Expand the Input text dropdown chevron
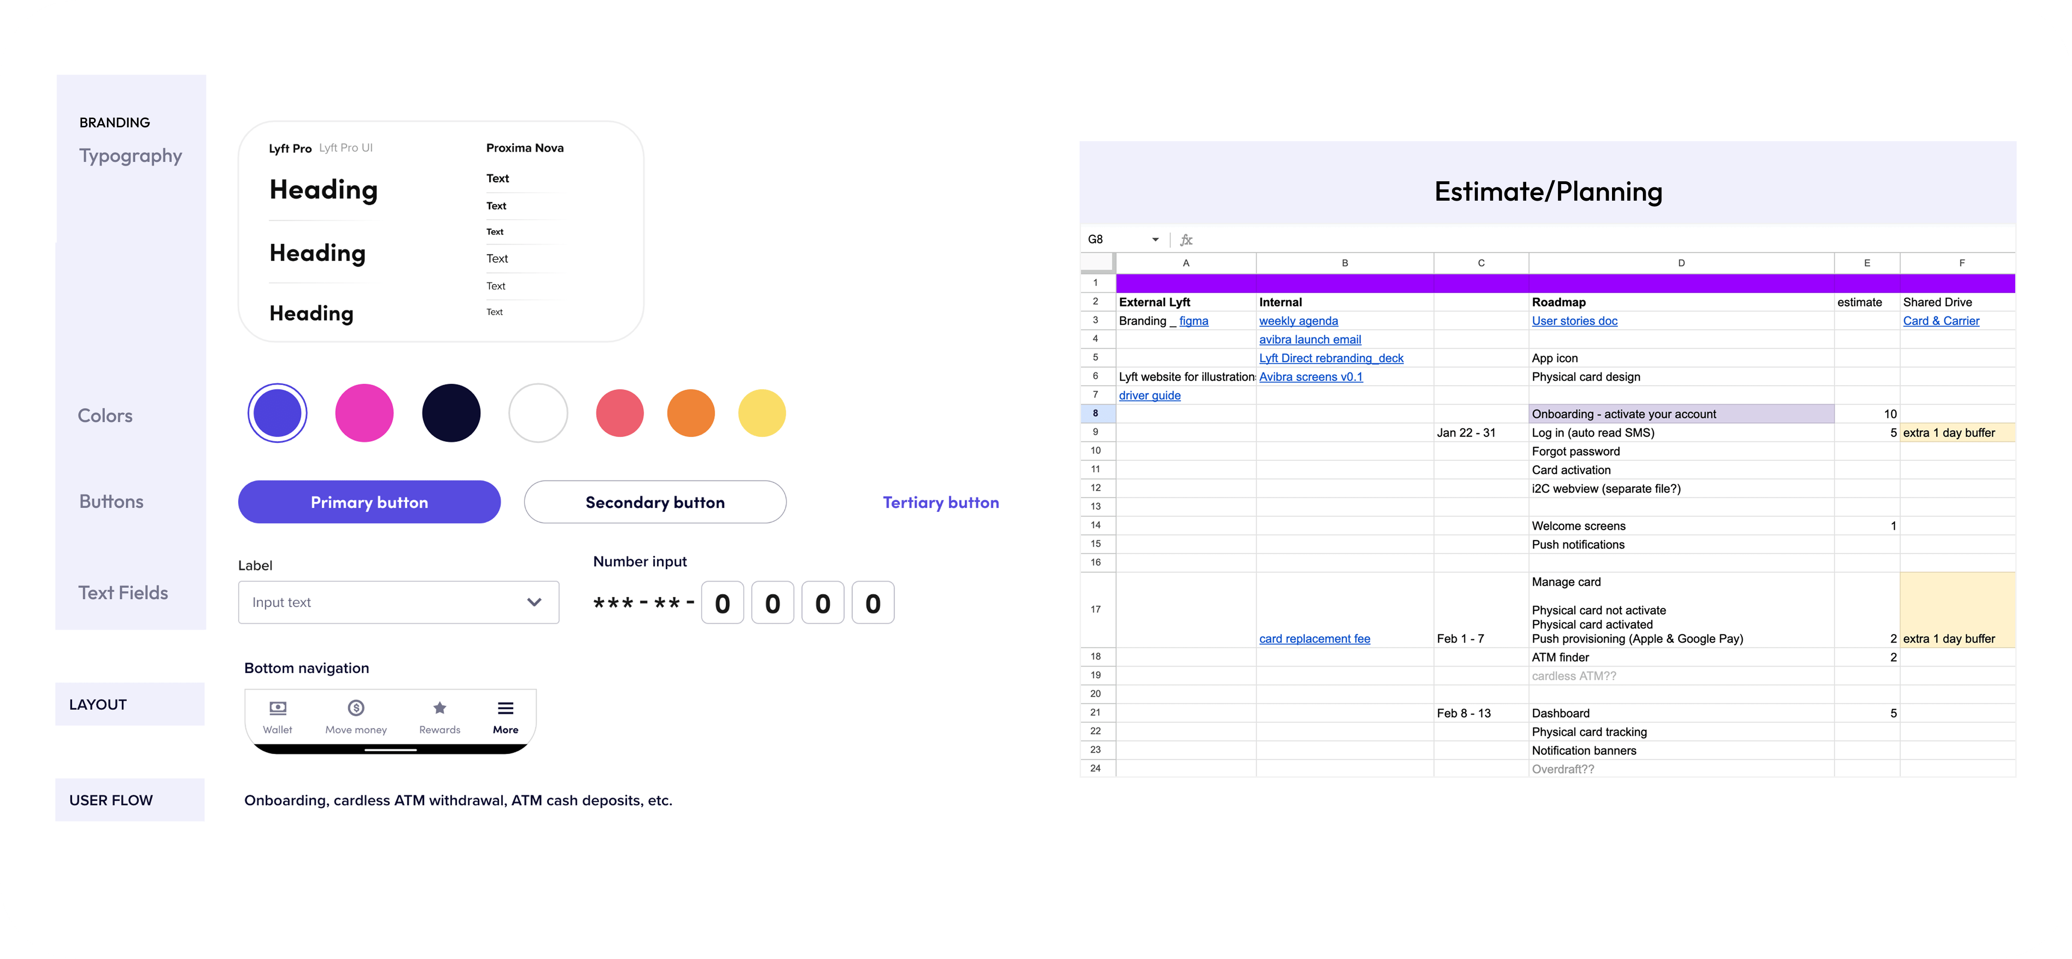Viewport: 2072px width, 959px height. [x=534, y=602]
